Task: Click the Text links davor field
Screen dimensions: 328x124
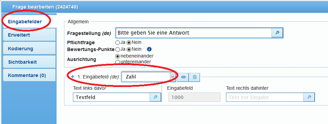Action: 112,97
